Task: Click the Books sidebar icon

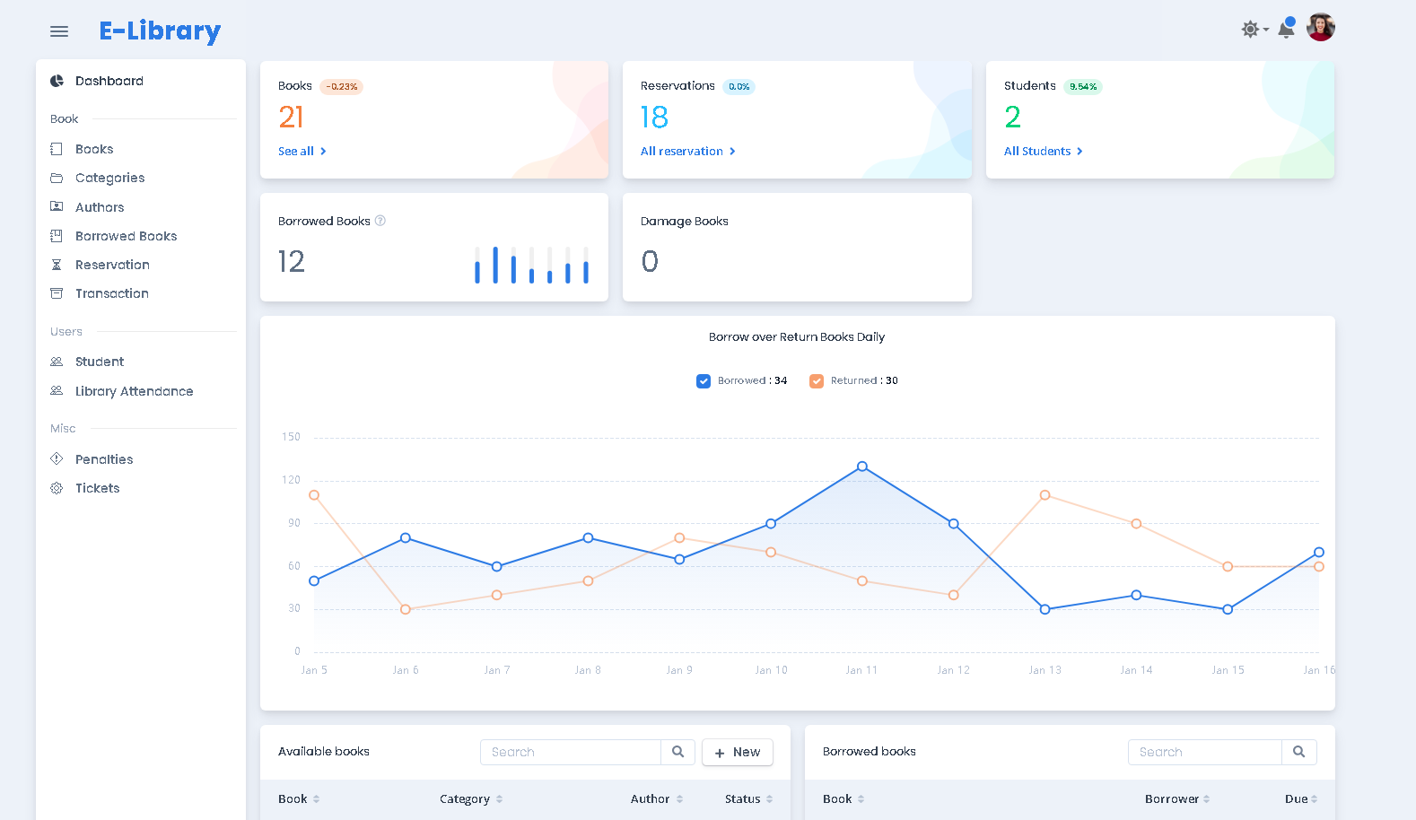Action: coord(57,149)
